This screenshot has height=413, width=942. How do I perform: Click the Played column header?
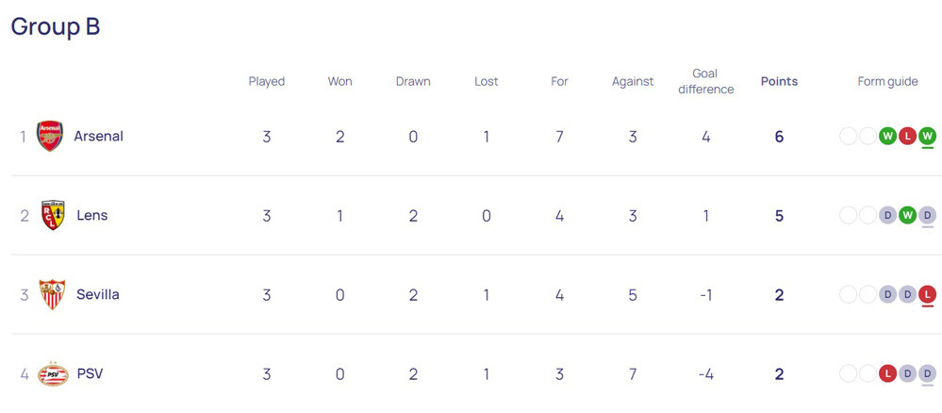(x=267, y=81)
